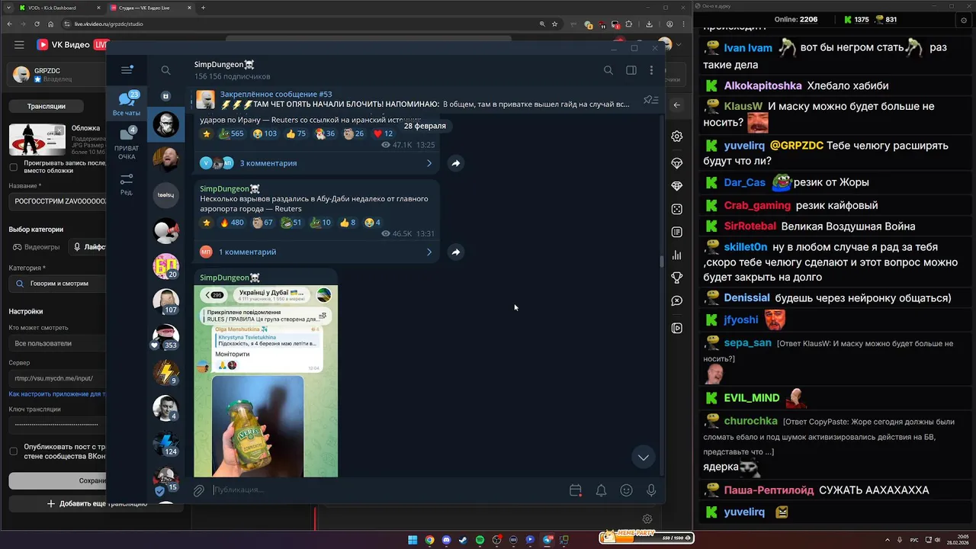The image size is (976, 549).
Task: Open chat with 20 unread badge
Action: (165, 266)
